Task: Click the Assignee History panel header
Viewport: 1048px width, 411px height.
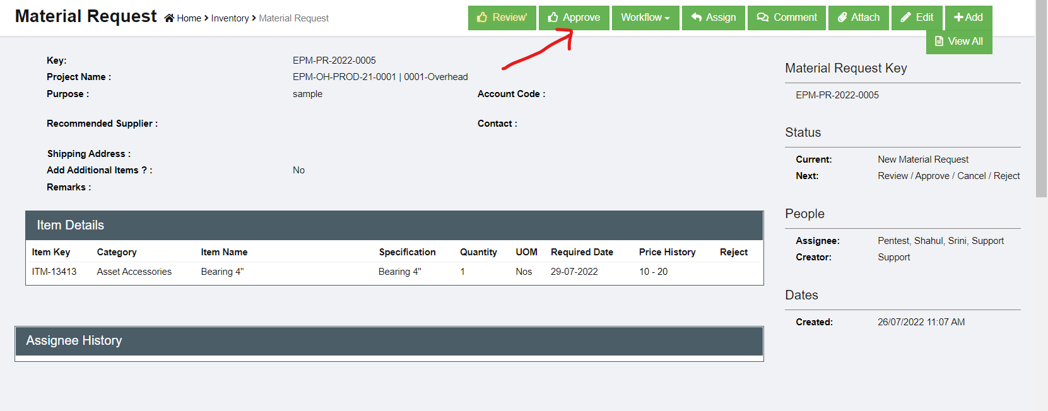Action: 389,340
